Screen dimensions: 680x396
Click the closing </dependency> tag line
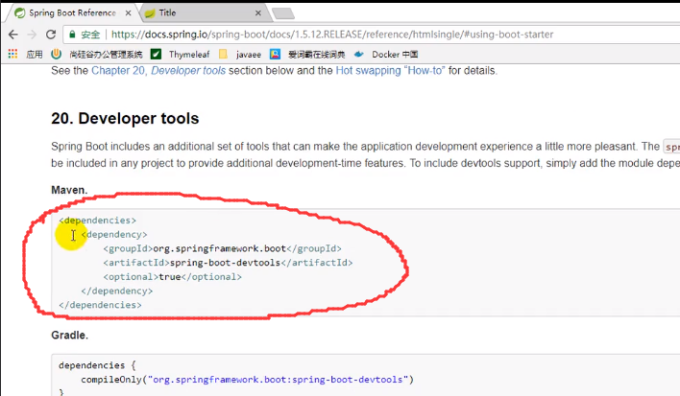pyautogui.click(x=116, y=291)
